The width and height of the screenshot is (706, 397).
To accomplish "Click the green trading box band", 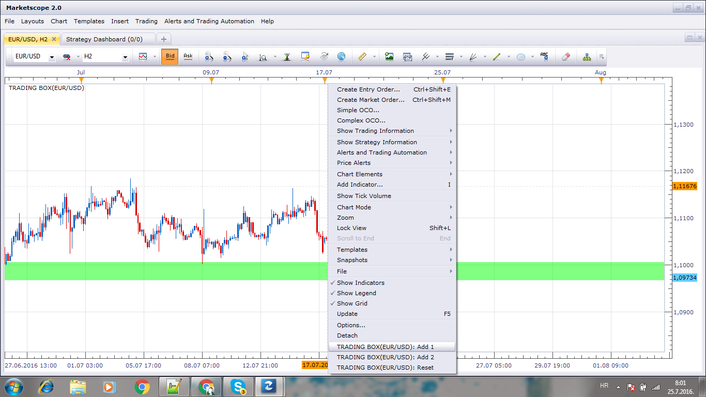I will [165, 271].
